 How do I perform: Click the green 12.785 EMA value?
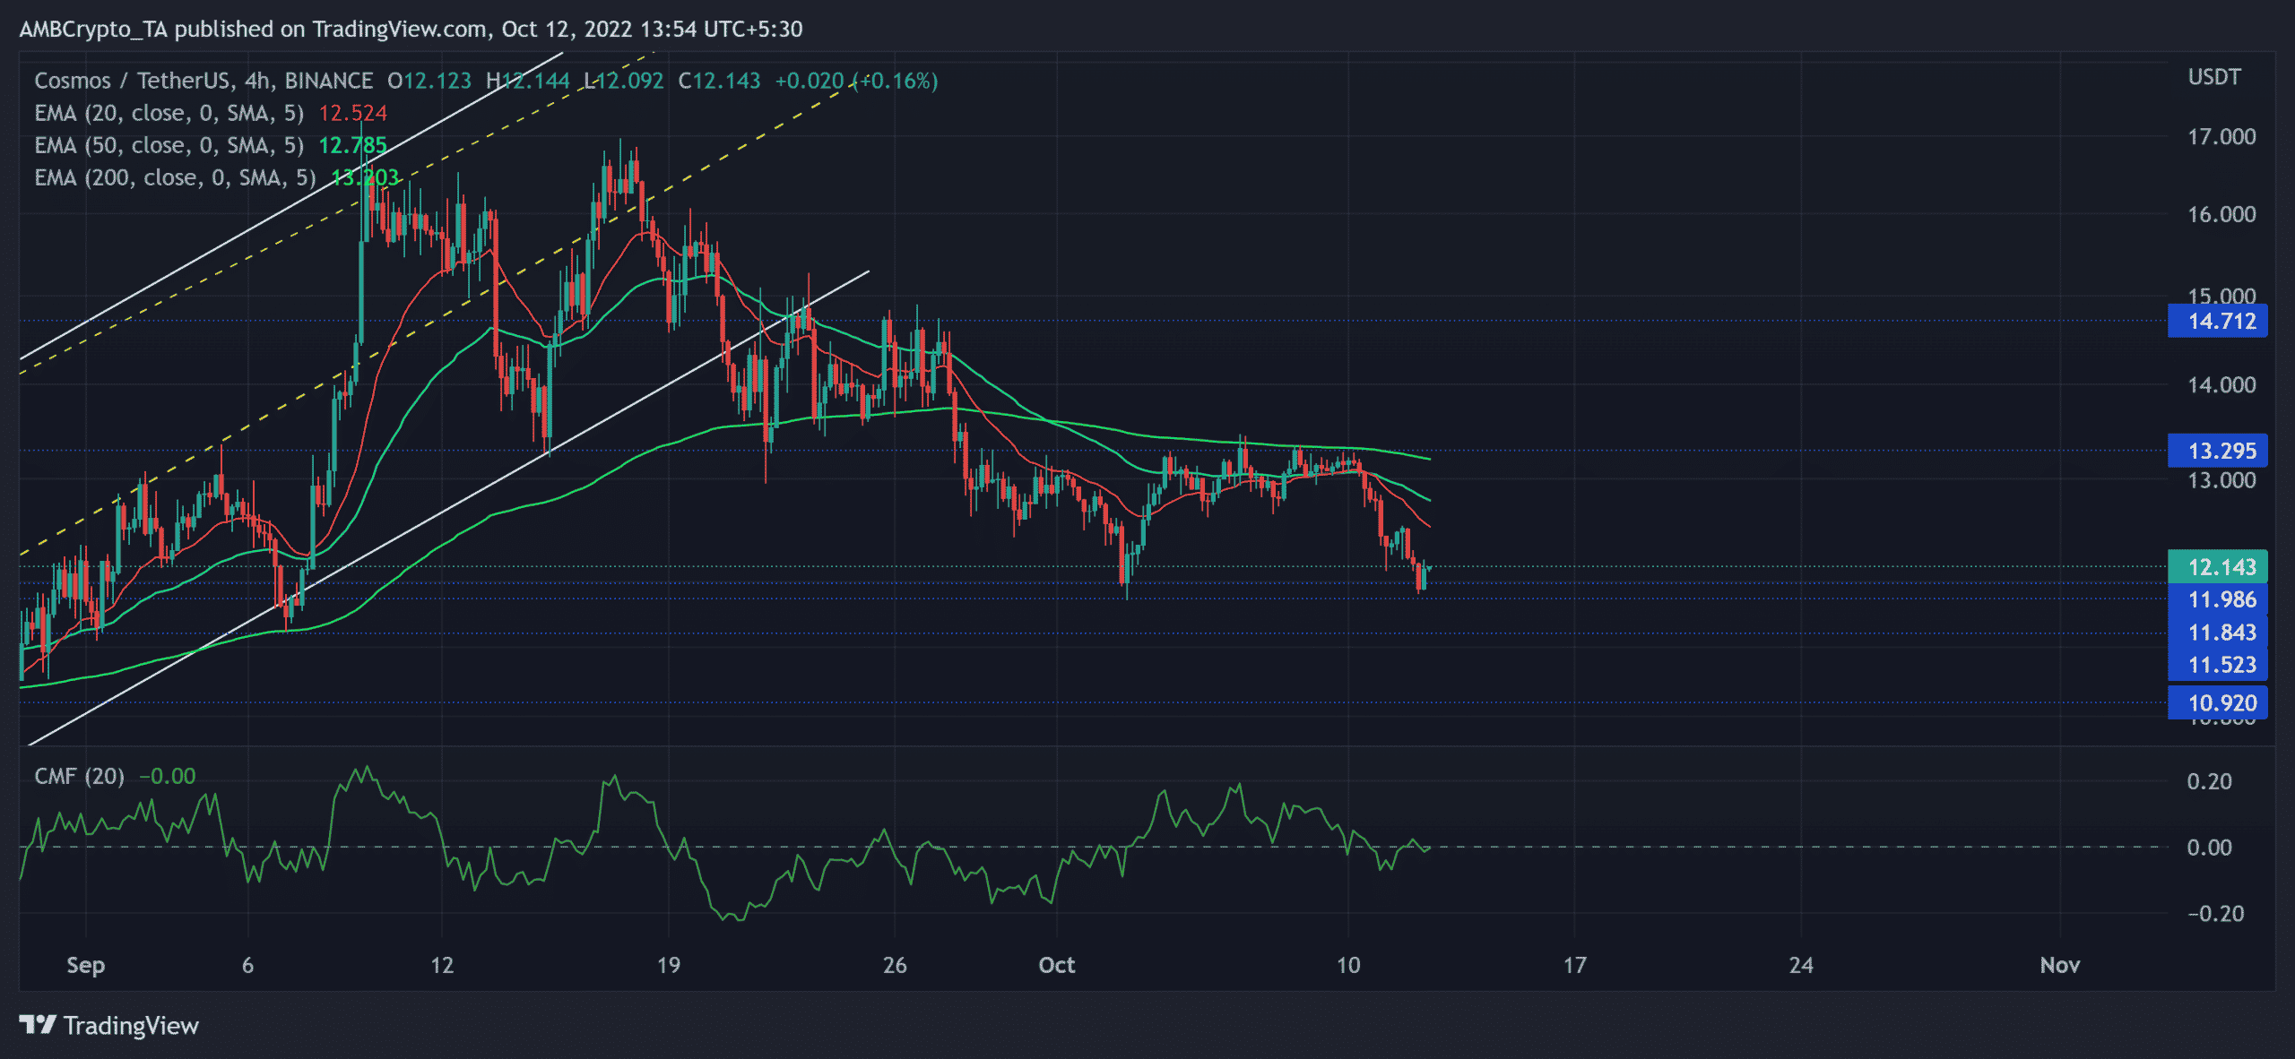(353, 145)
